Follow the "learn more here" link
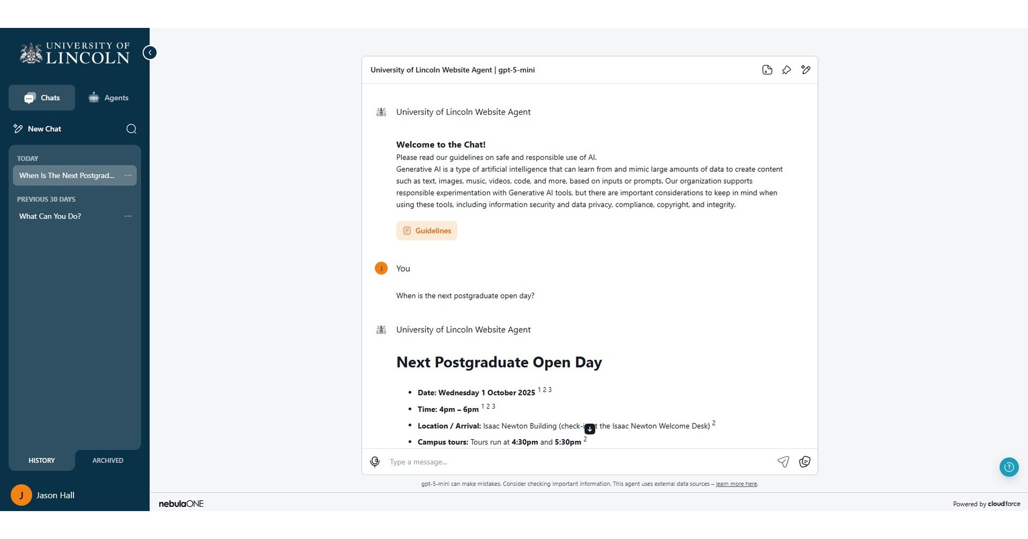 [x=736, y=484]
